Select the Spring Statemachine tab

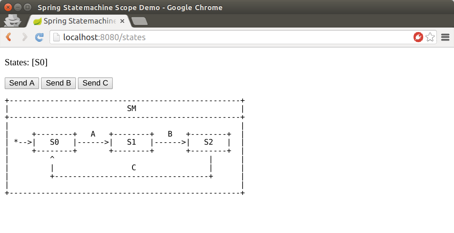tap(79, 21)
